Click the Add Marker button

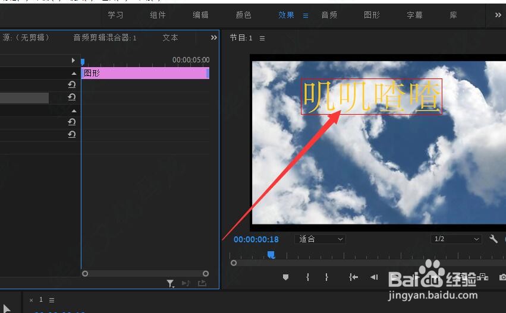285,277
